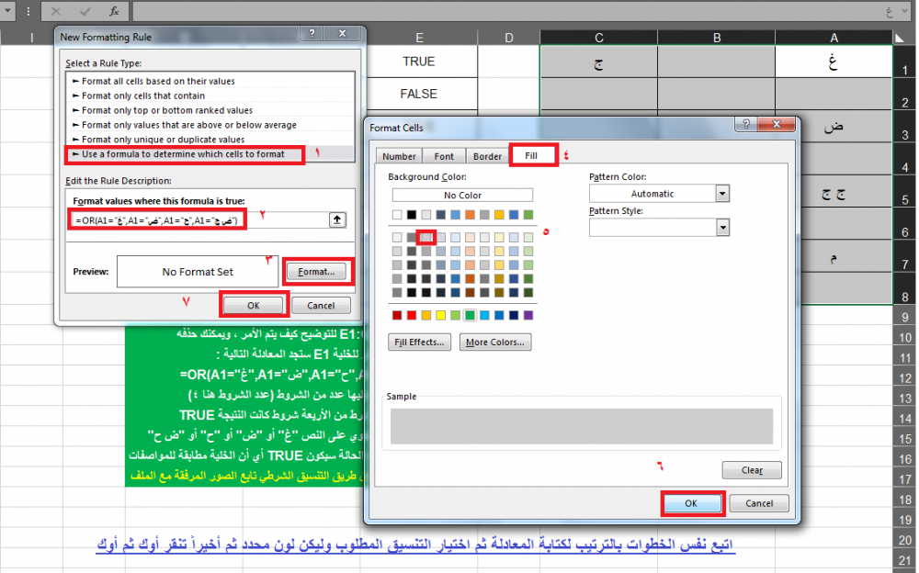Viewport: 919px width, 573px height.
Task: Open the Pattern Color dropdown
Action: click(x=722, y=194)
